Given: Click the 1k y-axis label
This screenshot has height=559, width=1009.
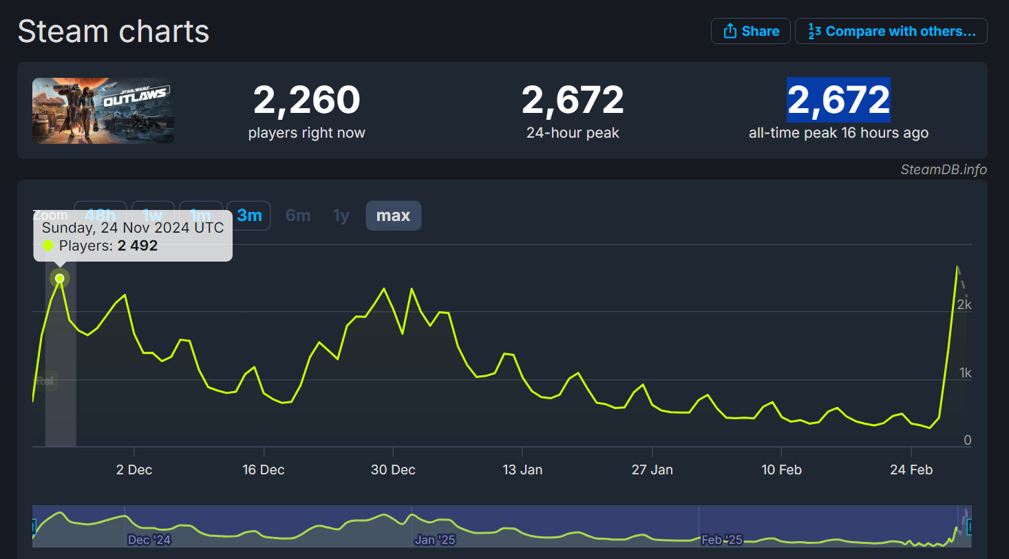Looking at the screenshot, I should coord(965,372).
